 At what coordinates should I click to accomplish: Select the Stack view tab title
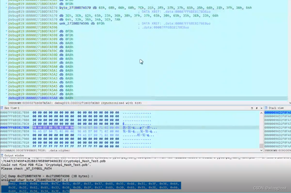coord(276,108)
